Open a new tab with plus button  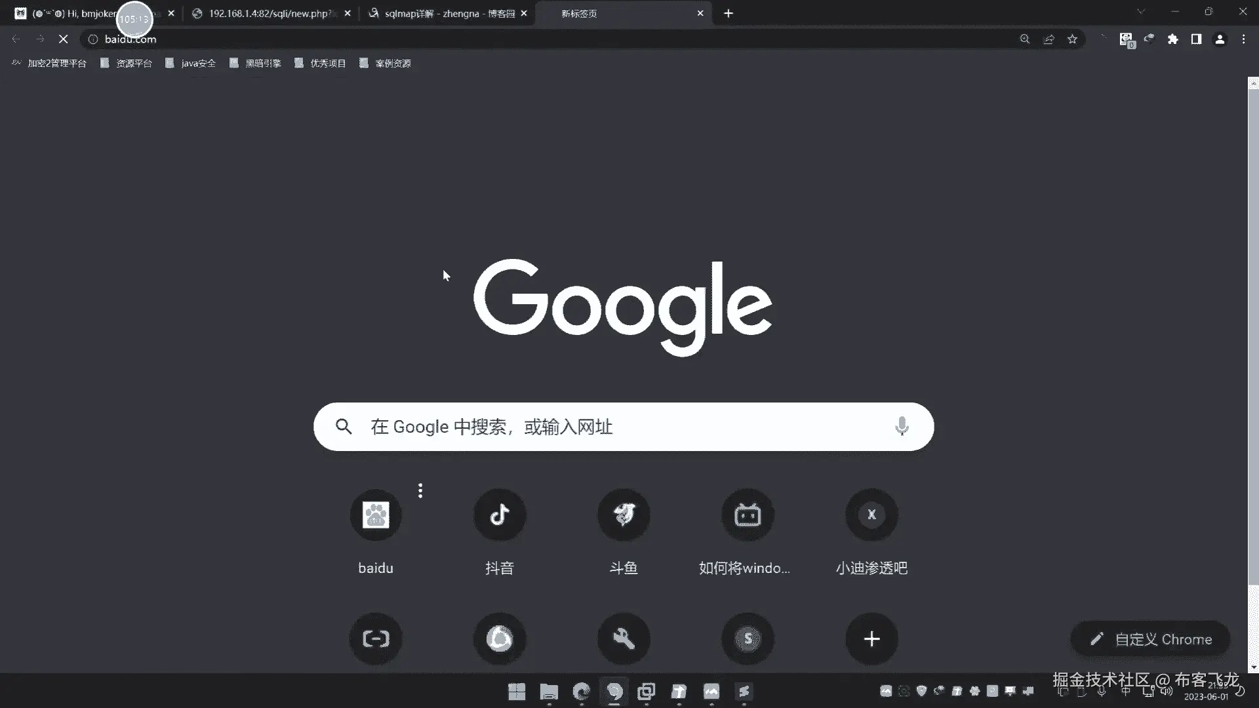pyautogui.click(x=729, y=13)
